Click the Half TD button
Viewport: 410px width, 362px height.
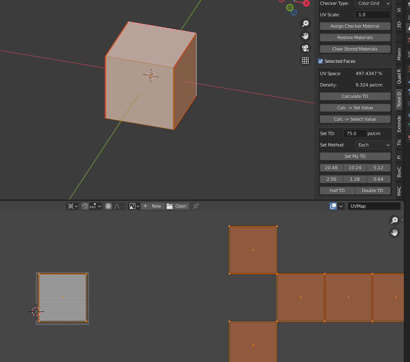337,191
